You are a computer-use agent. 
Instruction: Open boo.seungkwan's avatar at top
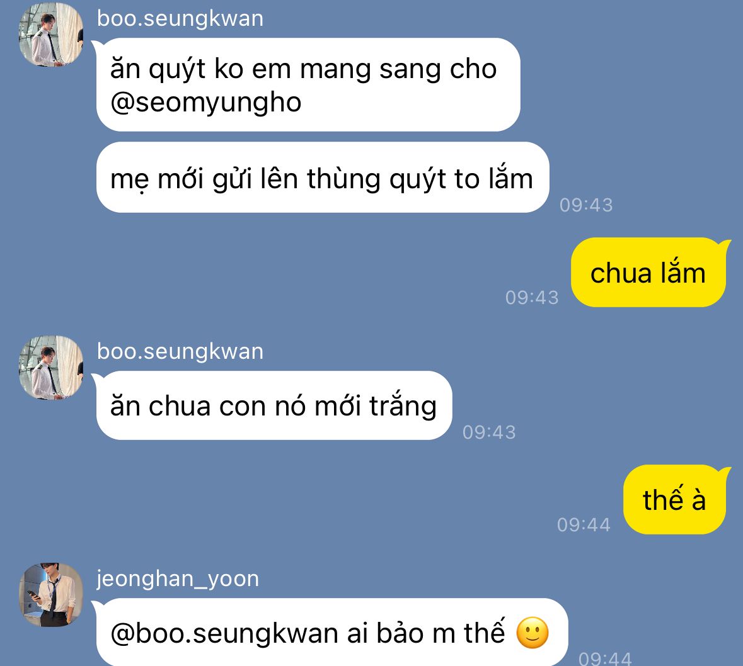coord(51,34)
